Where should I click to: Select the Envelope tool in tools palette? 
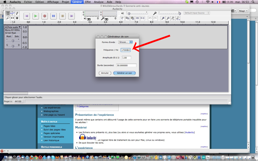coord(12,13)
